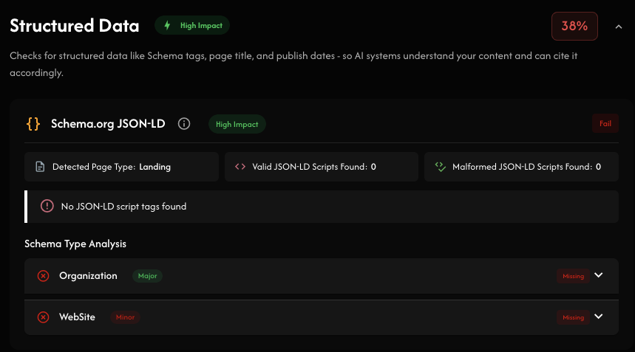
Task: Click the code brackets icon for Valid JSON-LD Scripts
Action: pos(240,167)
